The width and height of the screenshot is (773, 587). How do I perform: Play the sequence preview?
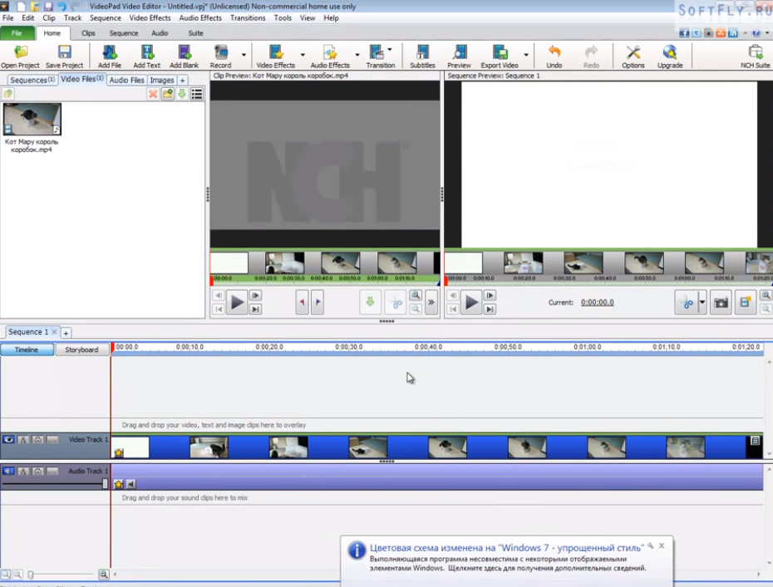coord(472,302)
